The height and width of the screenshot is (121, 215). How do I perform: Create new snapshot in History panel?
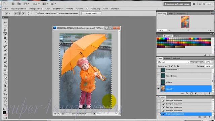pyautogui.click(x=205, y=117)
